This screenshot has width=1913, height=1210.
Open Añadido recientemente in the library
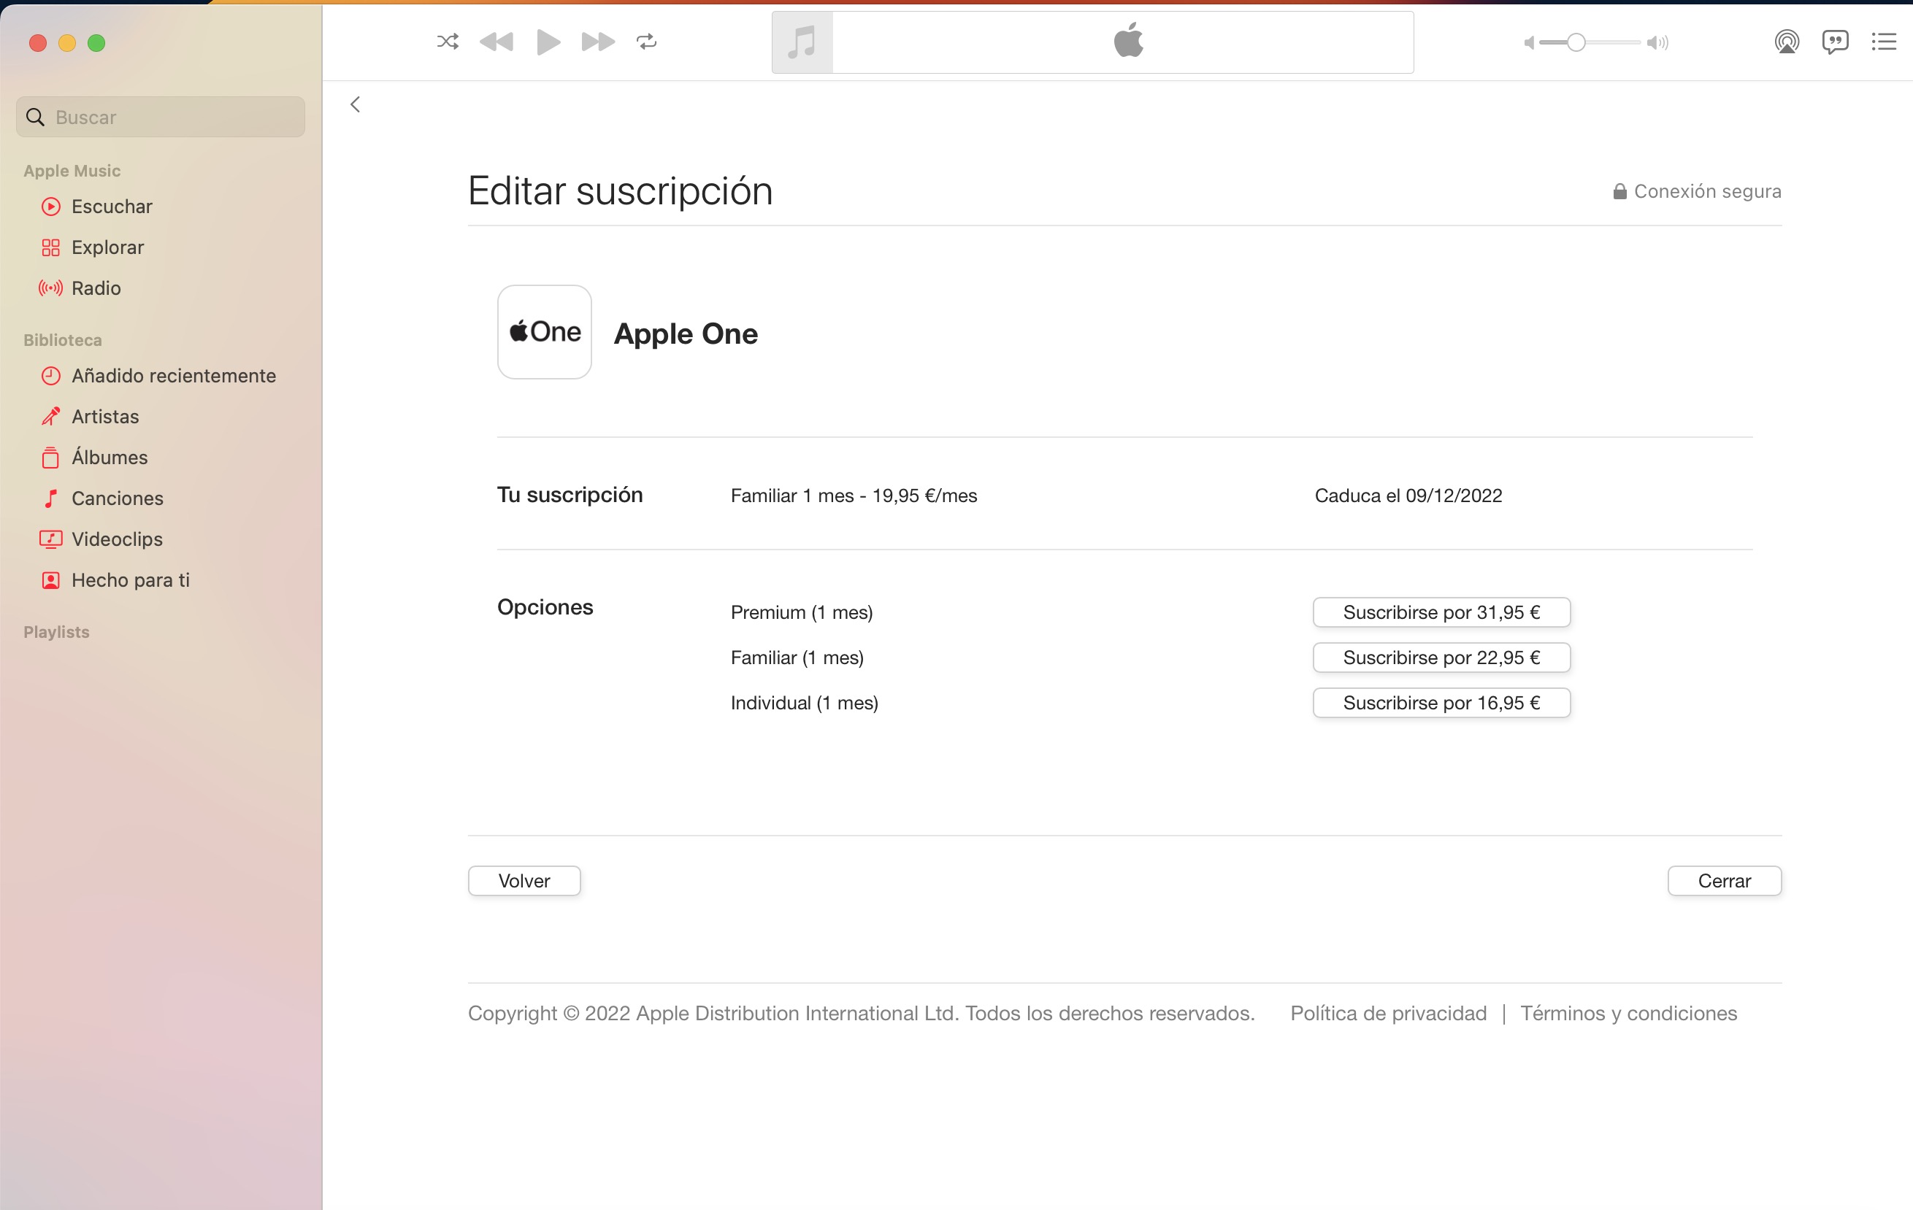coord(173,376)
